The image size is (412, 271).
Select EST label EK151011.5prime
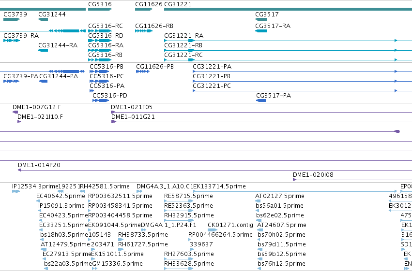point(117,254)
